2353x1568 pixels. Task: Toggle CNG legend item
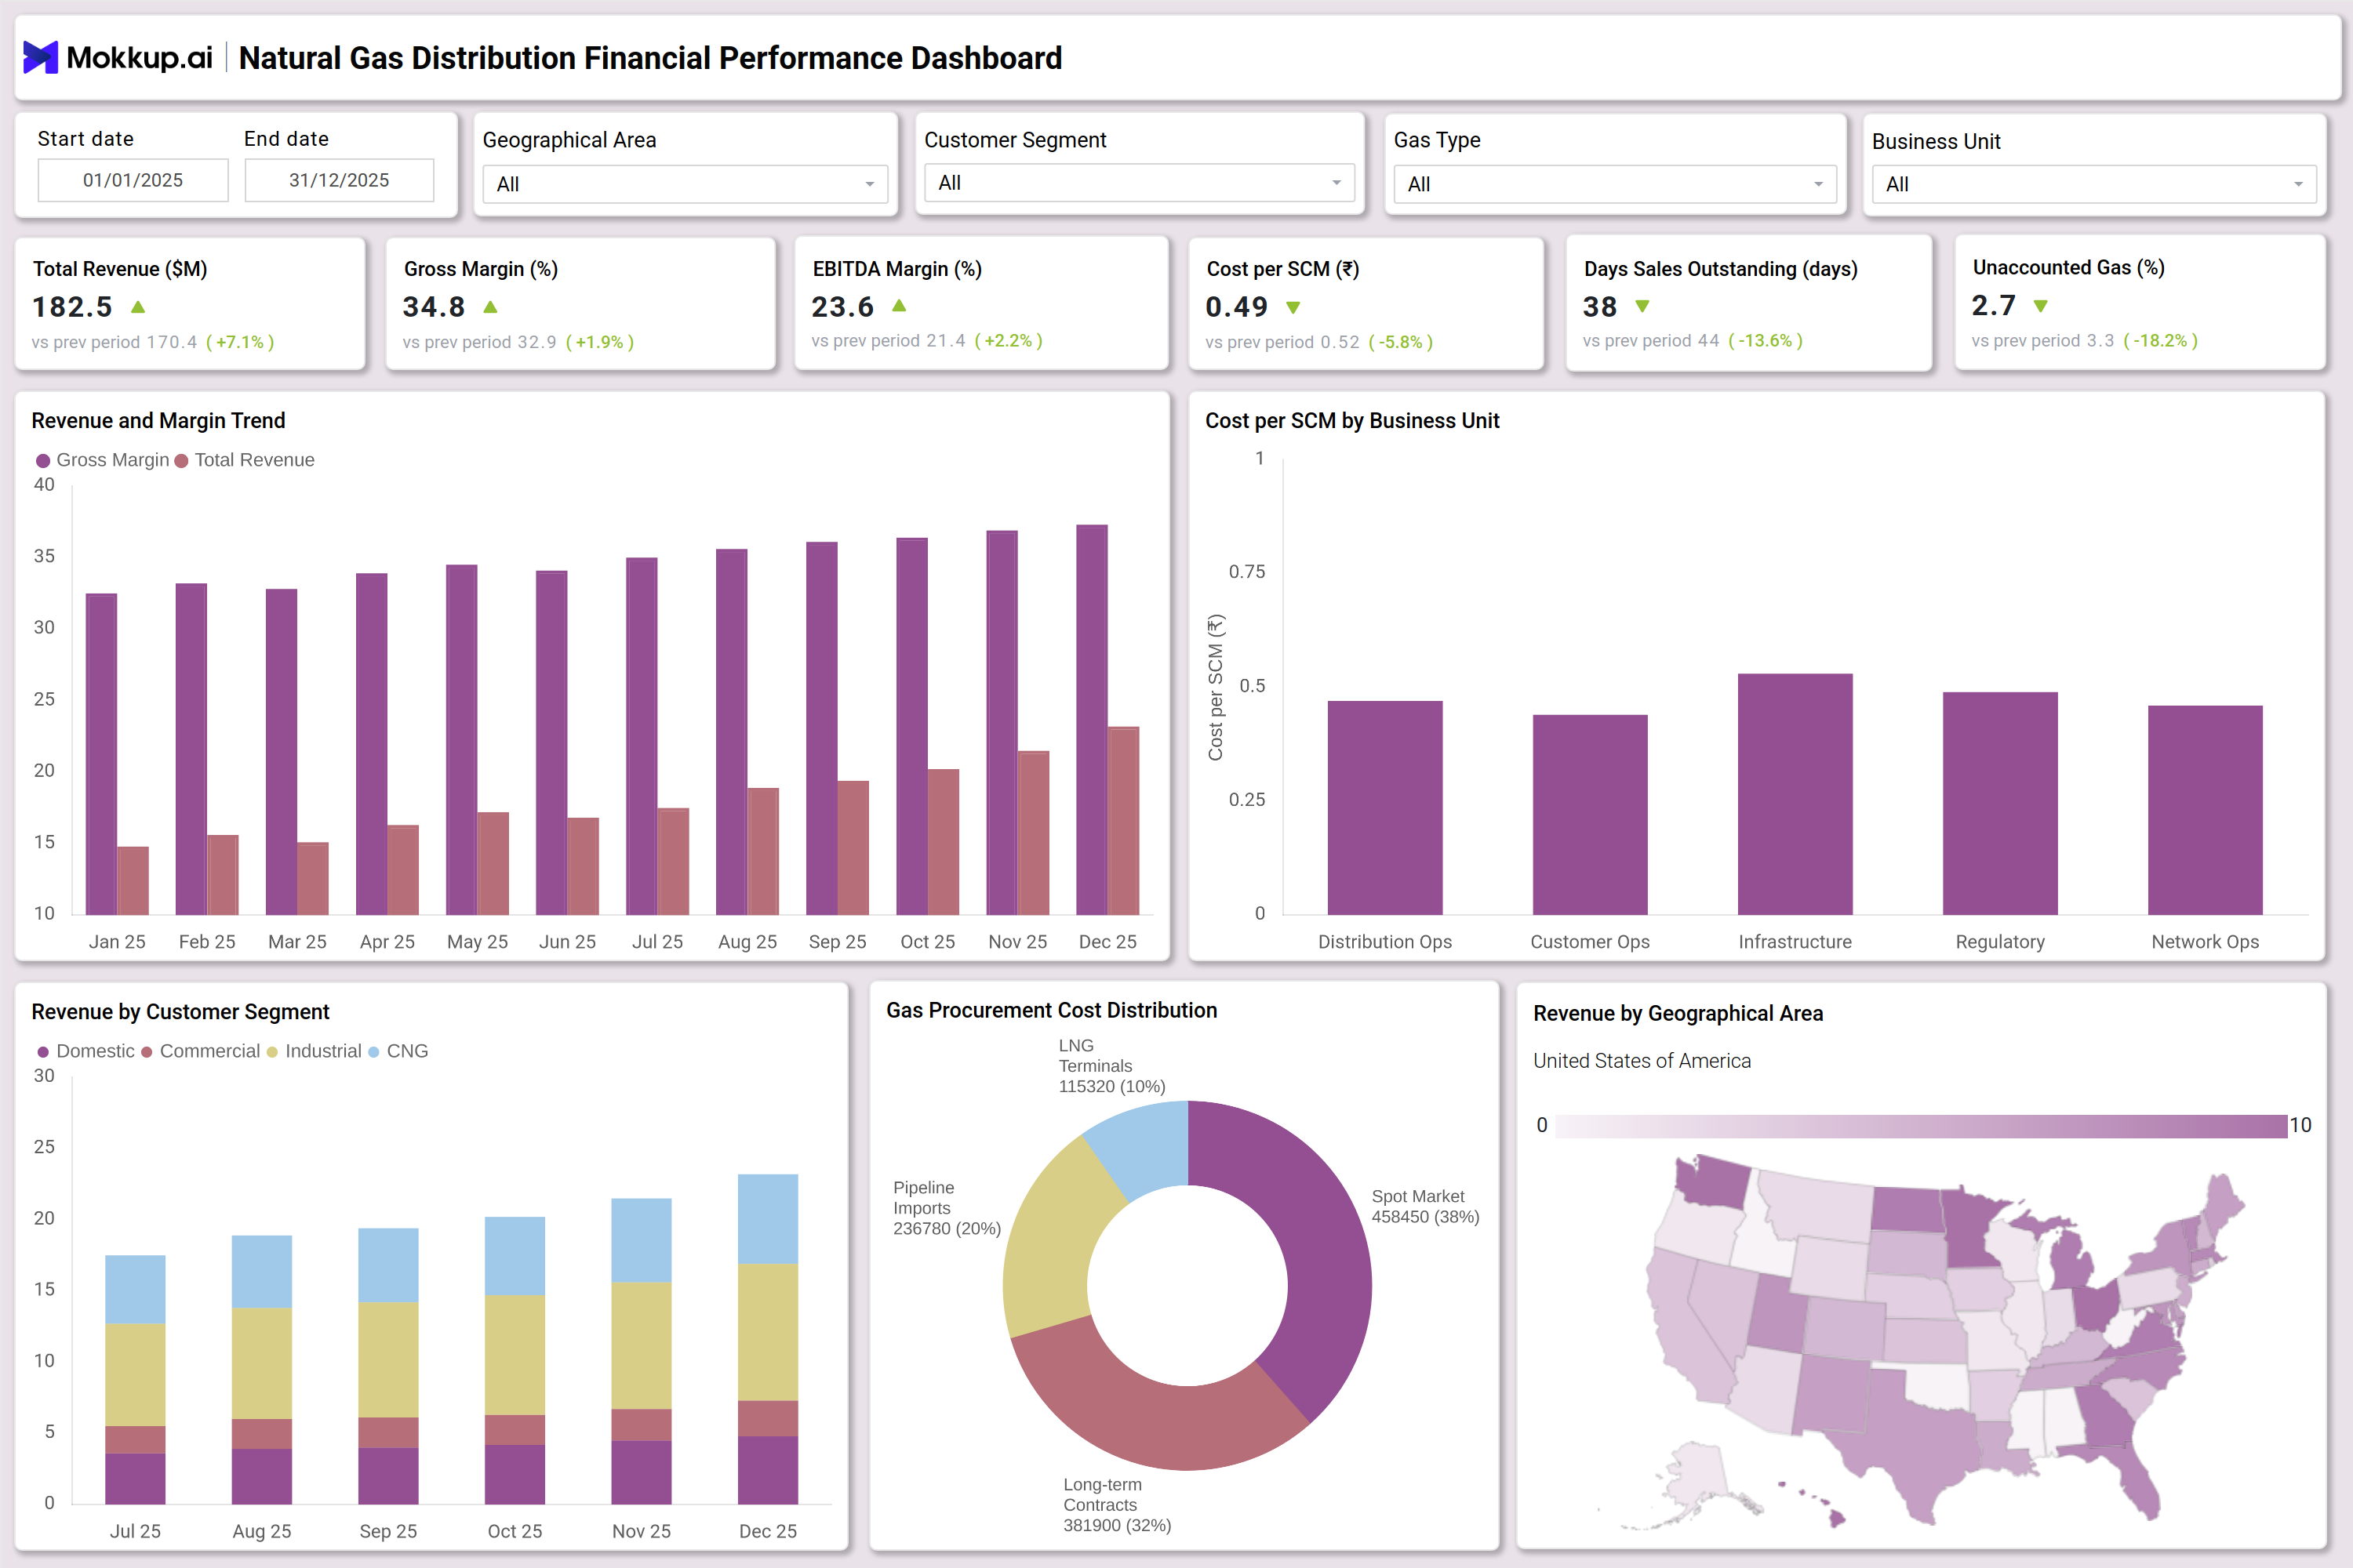(x=398, y=1051)
